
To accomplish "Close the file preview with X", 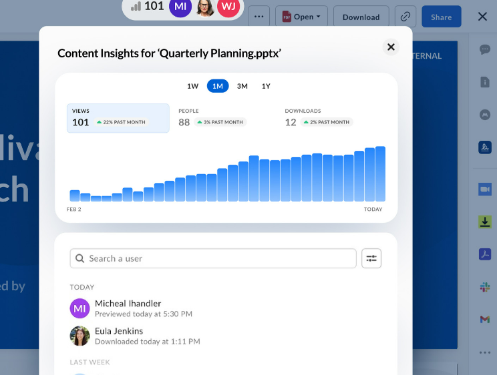I will coord(482,17).
